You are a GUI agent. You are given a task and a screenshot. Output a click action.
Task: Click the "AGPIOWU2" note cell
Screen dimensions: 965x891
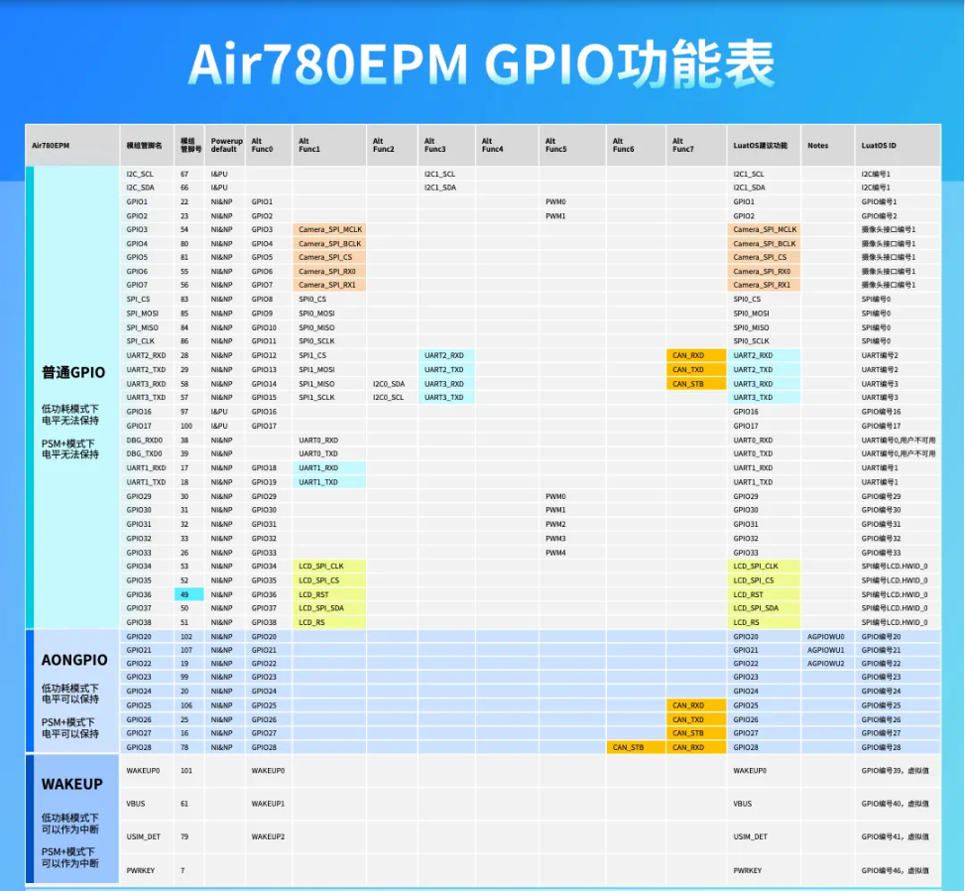click(x=826, y=664)
